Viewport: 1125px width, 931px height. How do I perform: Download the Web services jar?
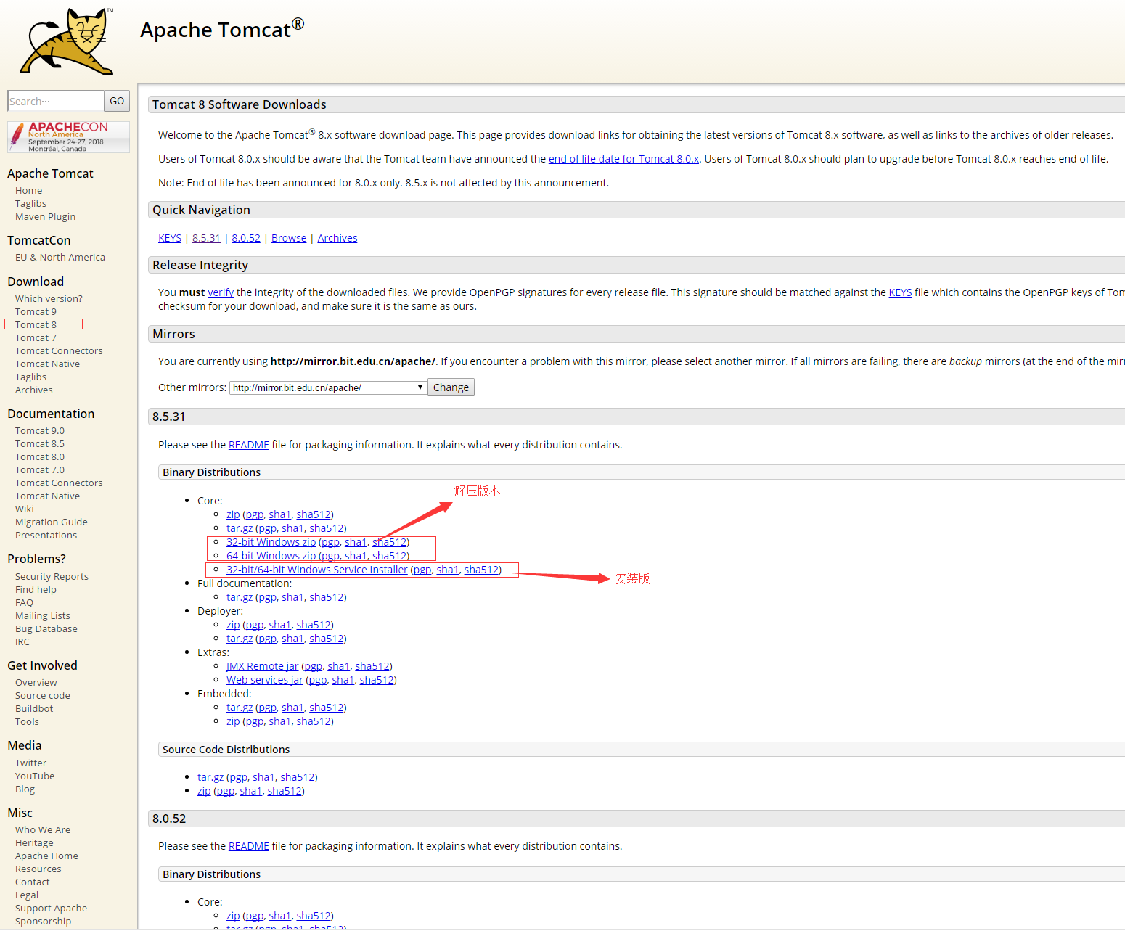265,680
